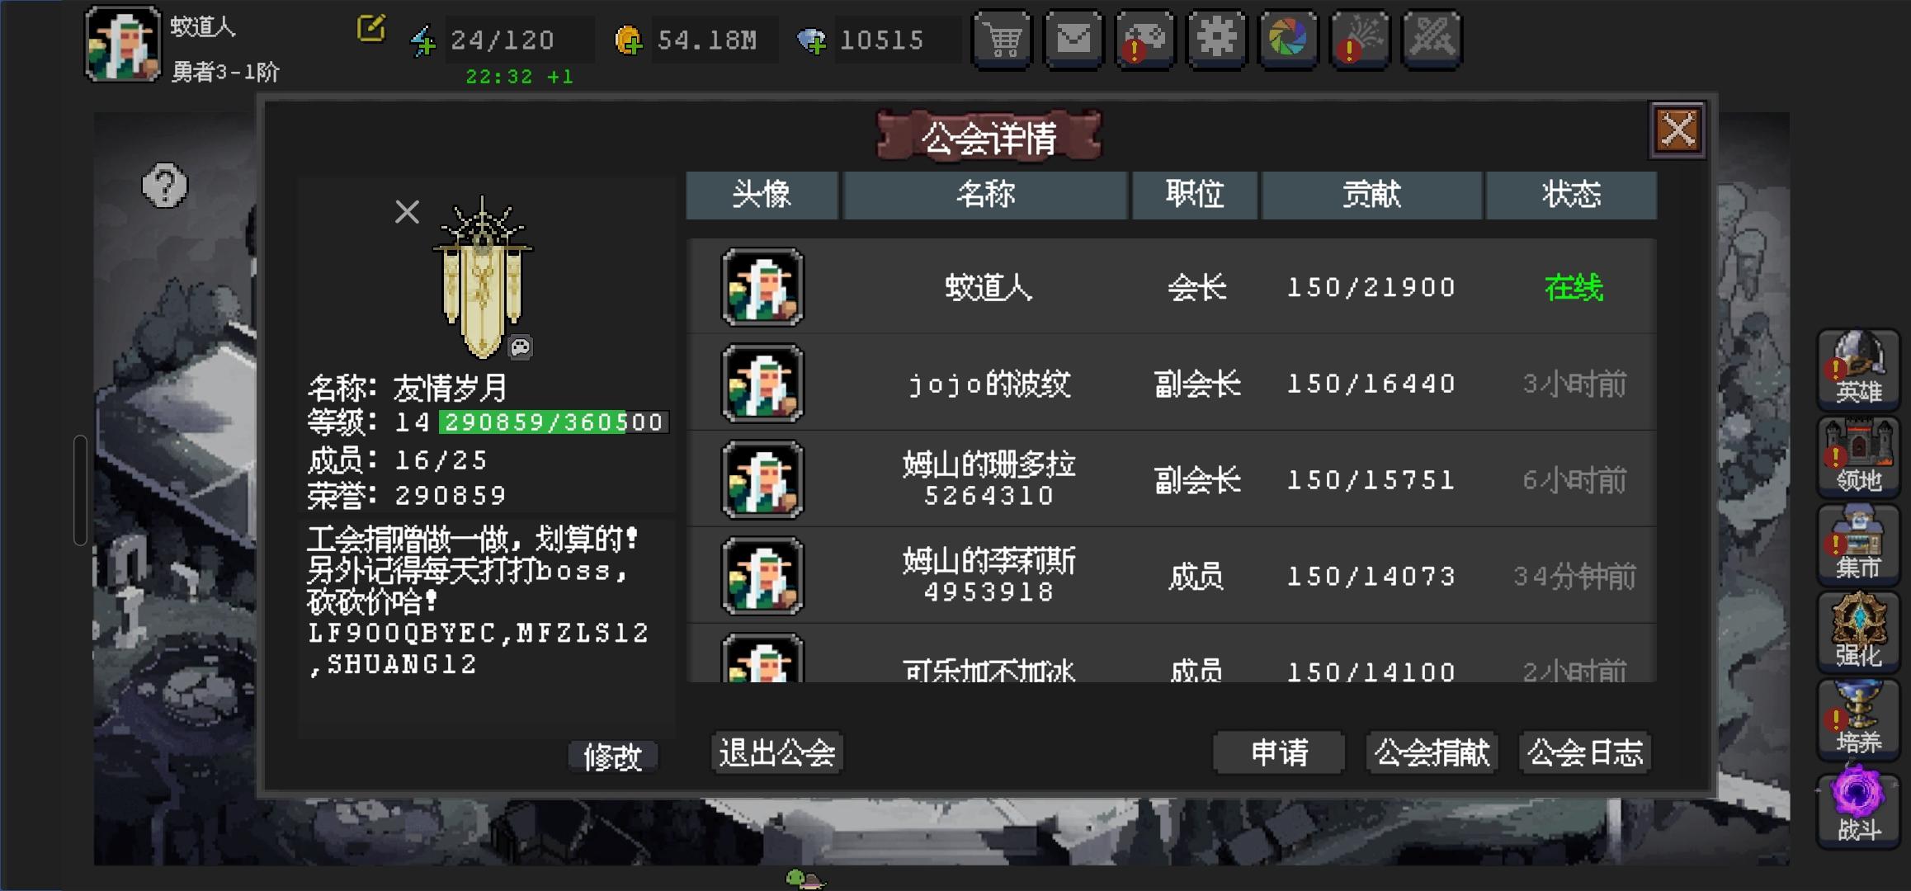Click the edit name pencil icon

371,28
